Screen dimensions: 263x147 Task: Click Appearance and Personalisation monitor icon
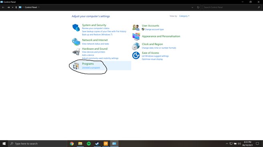(x=136, y=37)
